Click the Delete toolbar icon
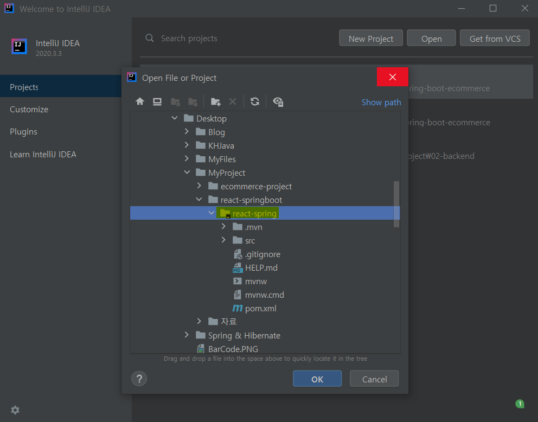Screen dimensions: 538x422 pos(233,101)
